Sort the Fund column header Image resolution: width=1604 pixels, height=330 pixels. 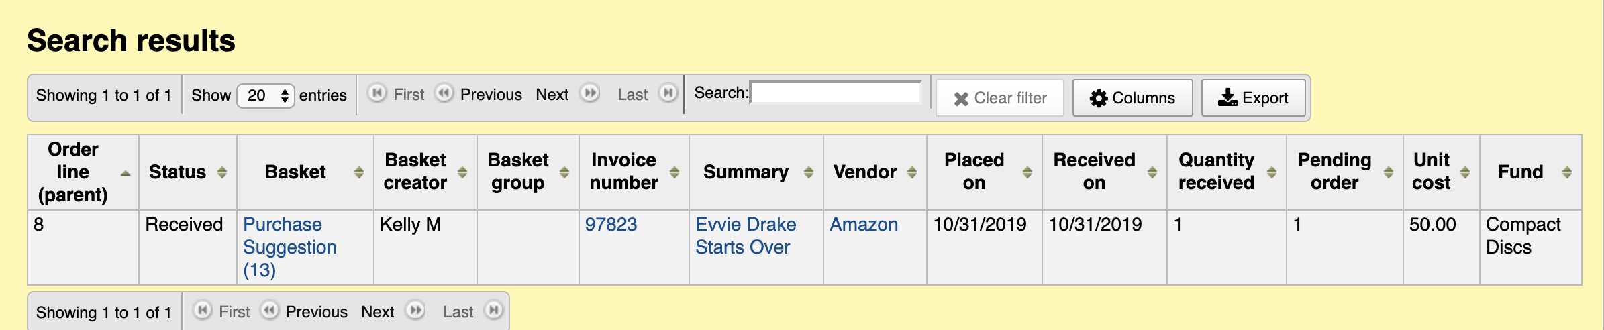point(1566,172)
